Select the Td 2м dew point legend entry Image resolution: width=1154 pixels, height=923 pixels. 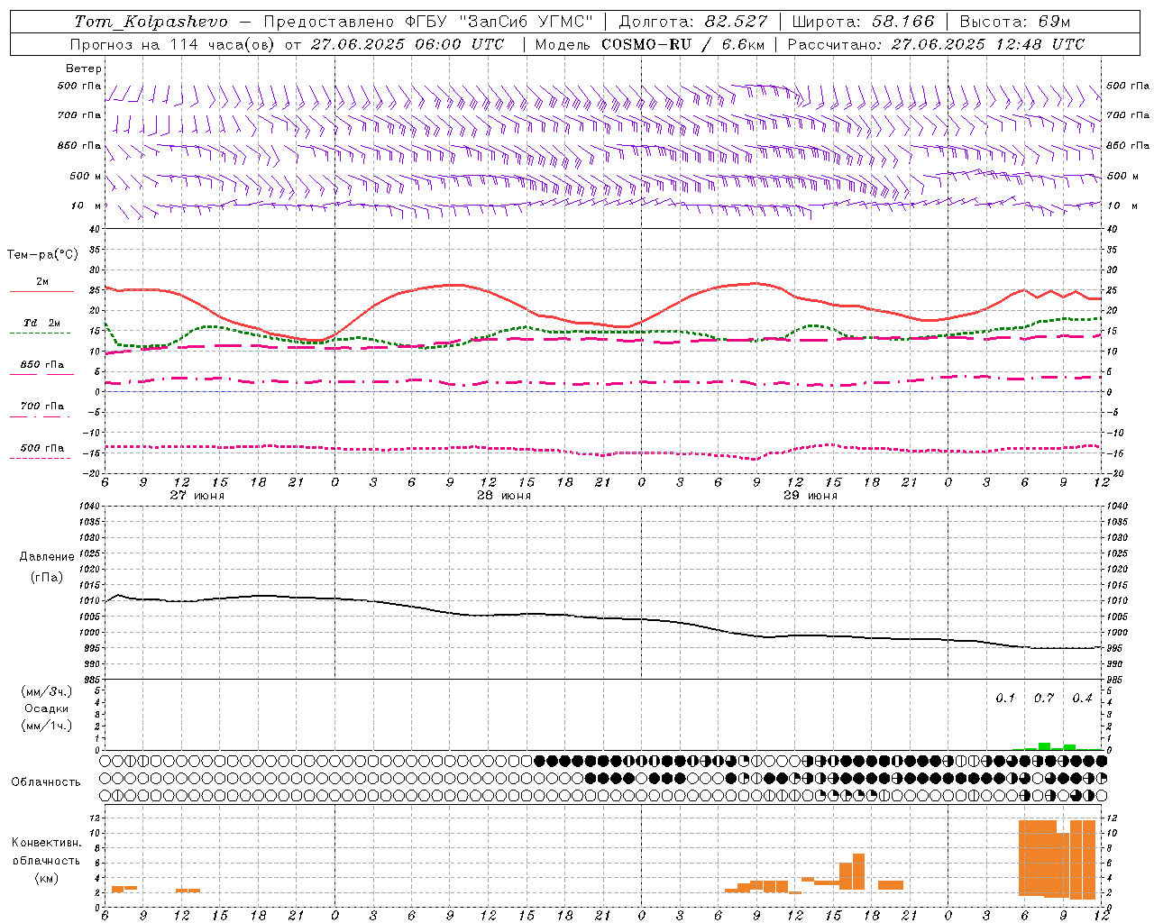click(42, 323)
